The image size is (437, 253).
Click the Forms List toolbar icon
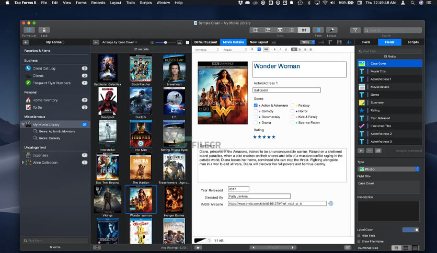(x=29, y=30)
